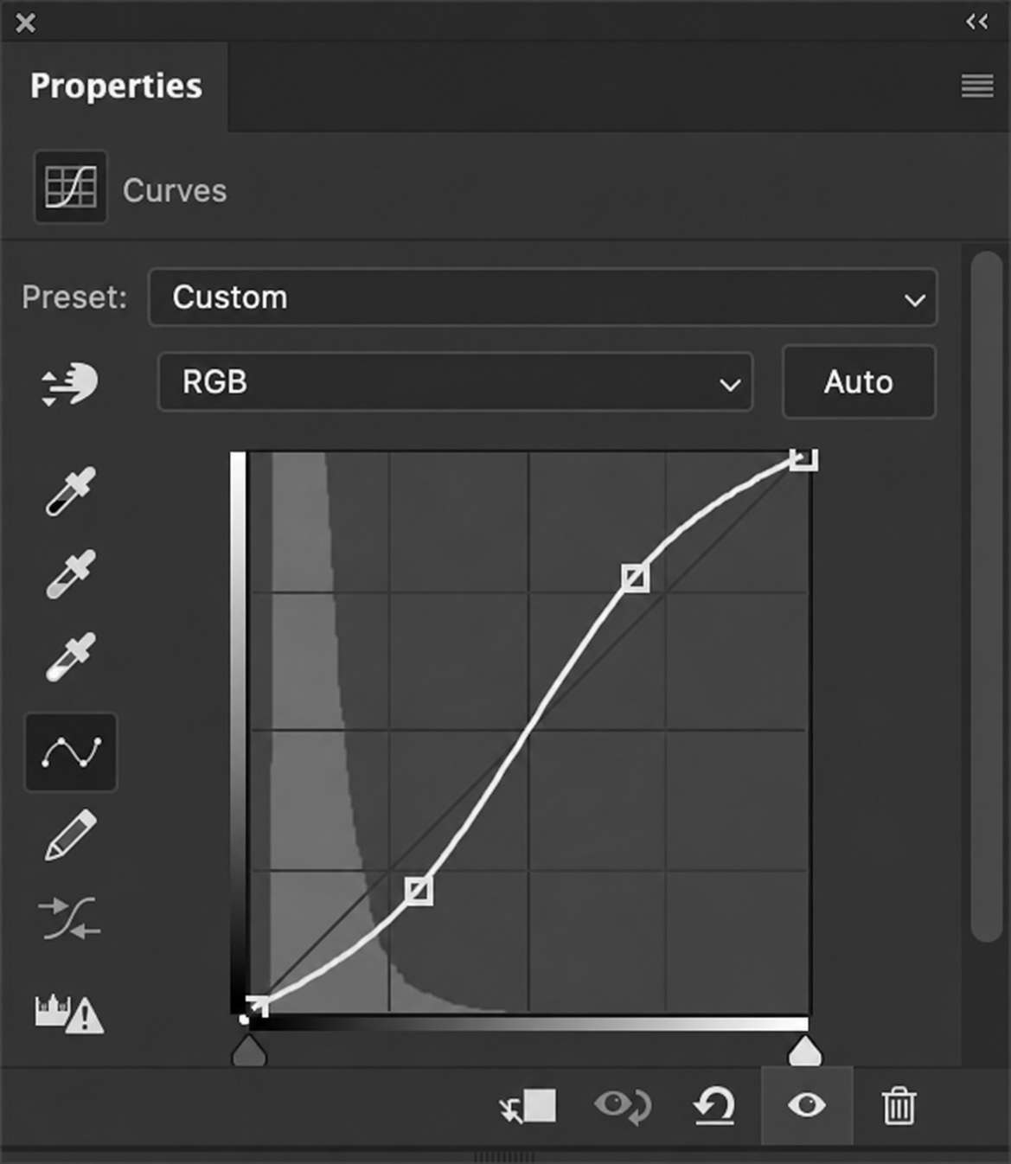Open the Properties panel flyout menu

pos(977,86)
